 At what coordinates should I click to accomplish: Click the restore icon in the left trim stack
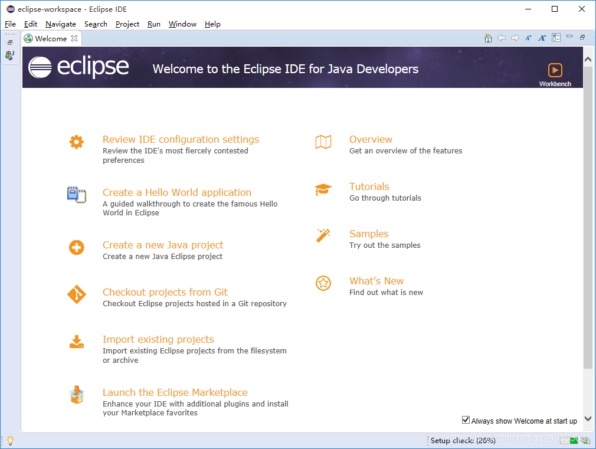10,42
